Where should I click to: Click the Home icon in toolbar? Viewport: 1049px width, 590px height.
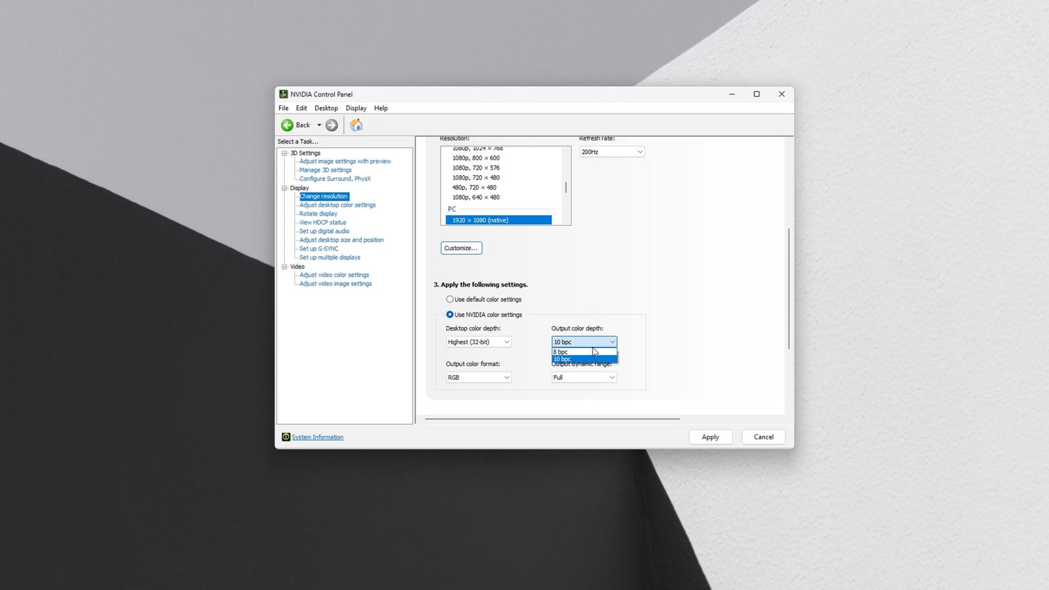coord(356,125)
